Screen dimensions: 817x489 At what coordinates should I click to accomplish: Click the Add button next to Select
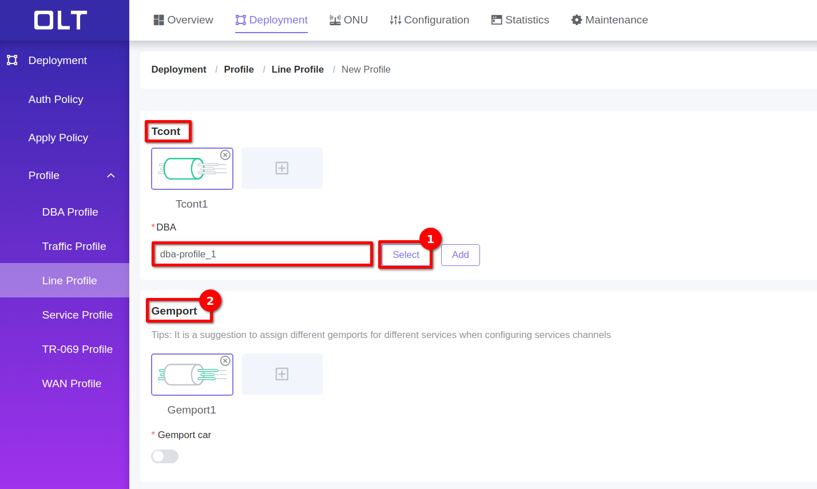coord(460,255)
